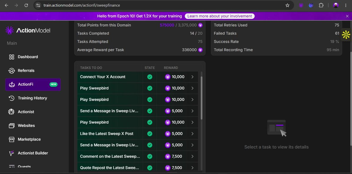Expand the Like the Latest Sweep X Post chevron
The height and width of the screenshot is (174, 352).
(x=192, y=134)
